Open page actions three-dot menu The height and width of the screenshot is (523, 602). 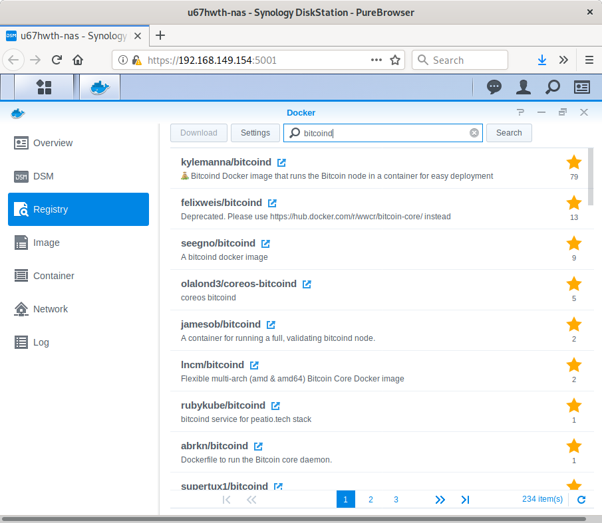(x=376, y=60)
